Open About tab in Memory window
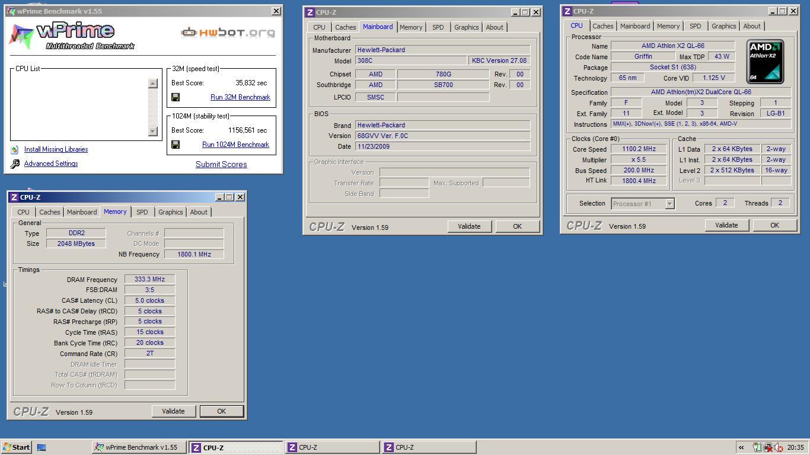 199,212
